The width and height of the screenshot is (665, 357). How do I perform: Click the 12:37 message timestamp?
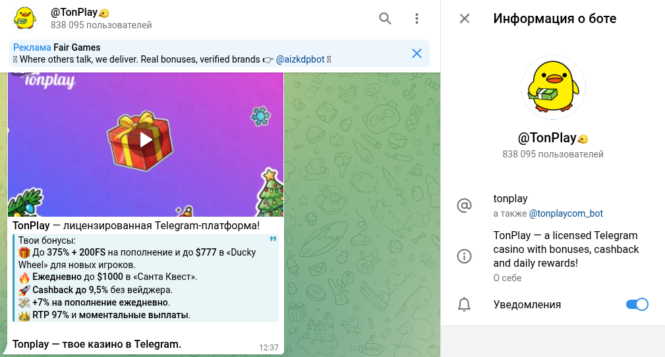click(x=268, y=347)
